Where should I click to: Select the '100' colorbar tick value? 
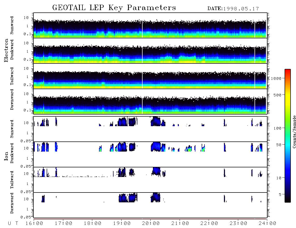point(277,128)
